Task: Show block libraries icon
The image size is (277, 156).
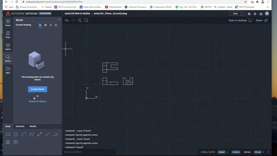Action: coord(56,25)
